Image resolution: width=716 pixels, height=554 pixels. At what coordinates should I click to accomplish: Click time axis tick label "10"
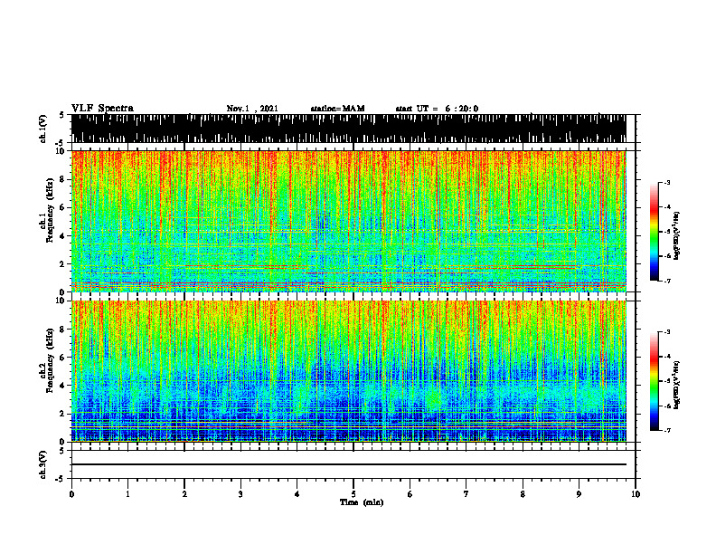636,494
